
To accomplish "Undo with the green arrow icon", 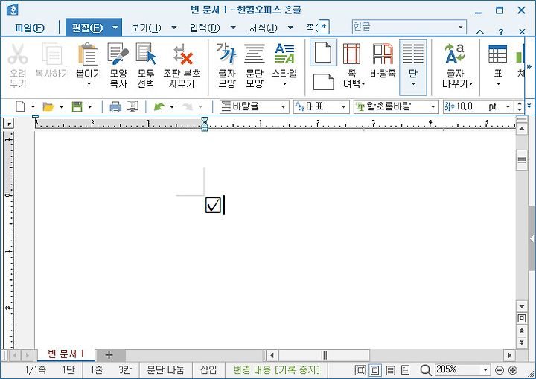I will 159,106.
